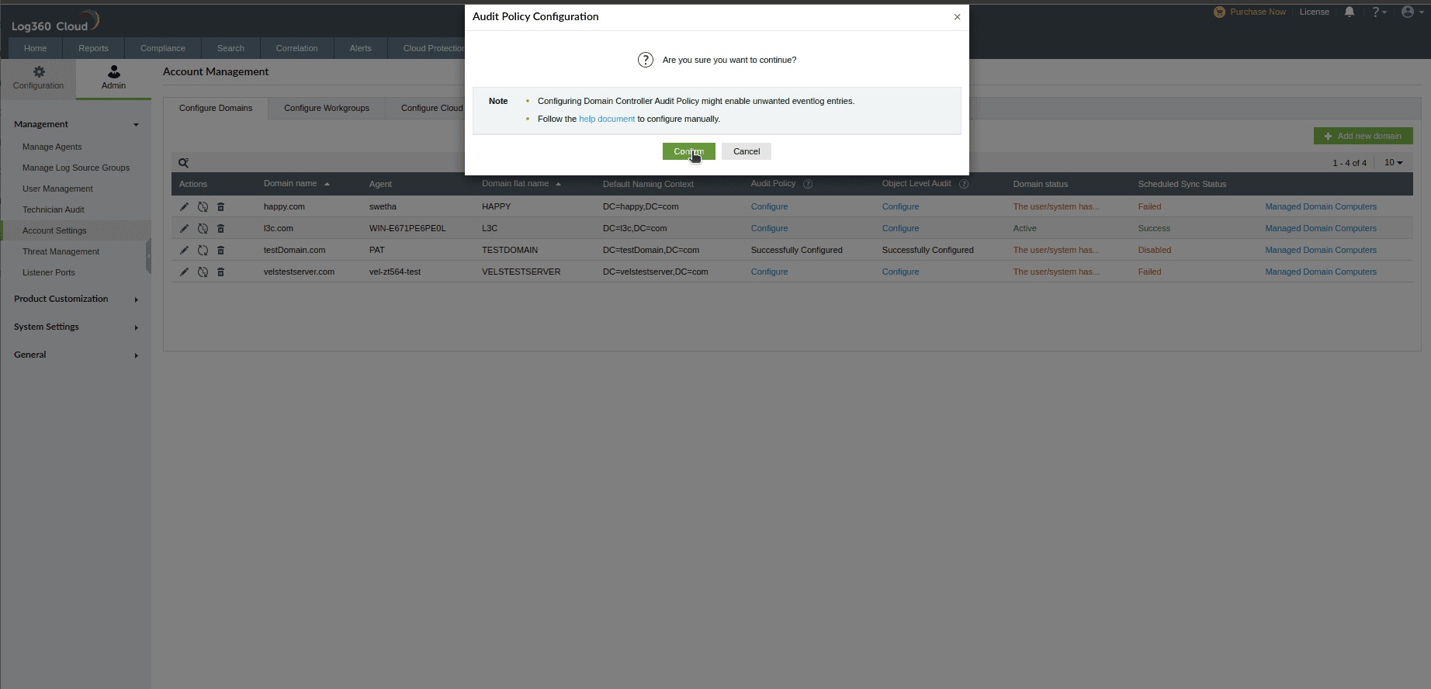Open Account Settings

point(54,230)
